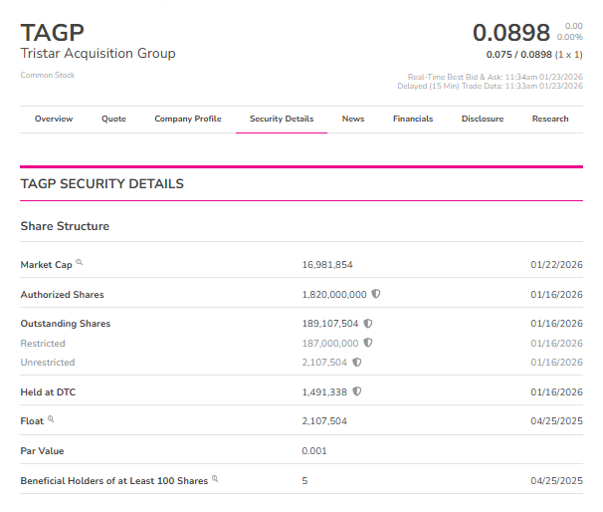Switch to the Quote tab
The width and height of the screenshot is (603, 512).
113,119
